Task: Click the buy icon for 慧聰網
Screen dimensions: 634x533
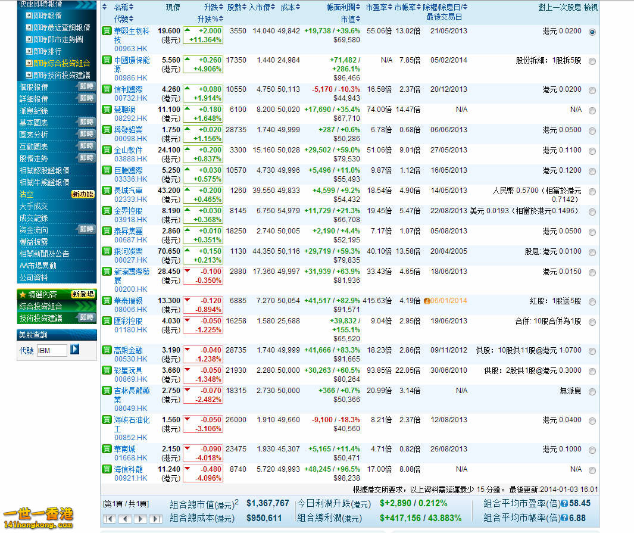Action: pyautogui.click(x=107, y=109)
